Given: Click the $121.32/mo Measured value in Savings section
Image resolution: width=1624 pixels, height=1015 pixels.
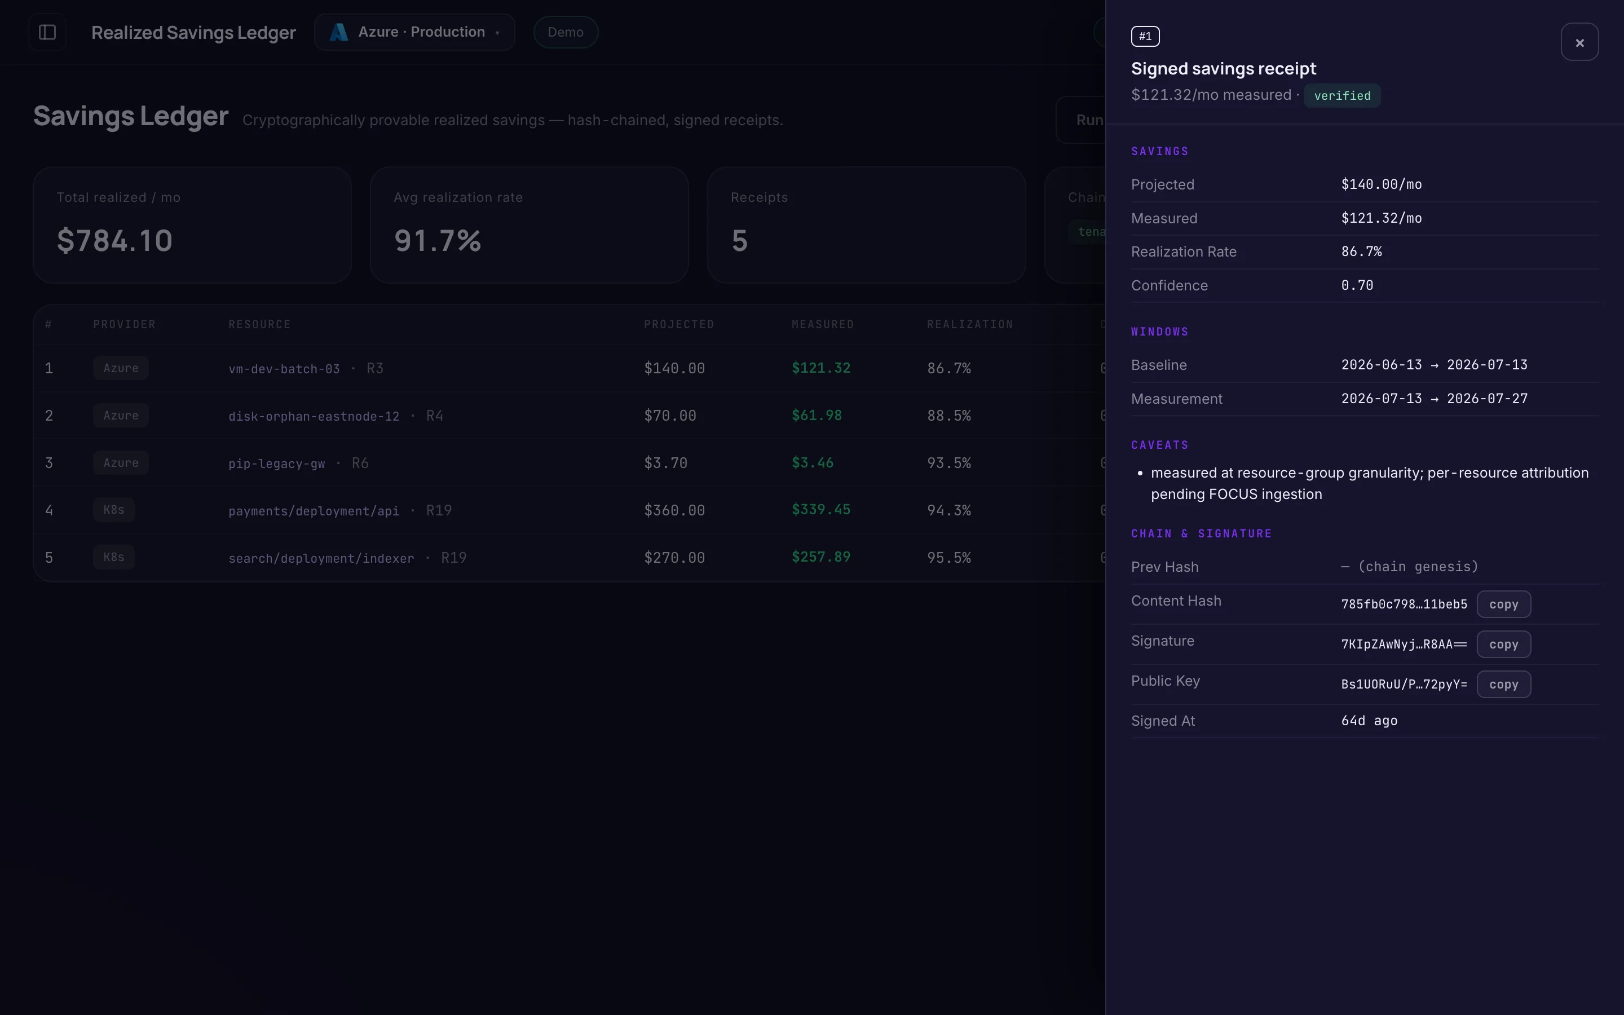Looking at the screenshot, I should pos(1381,218).
